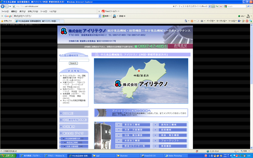The height and width of the screenshot is (158, 253).
Task: Click the printer icon in command bar
Action: pos(202,21)
